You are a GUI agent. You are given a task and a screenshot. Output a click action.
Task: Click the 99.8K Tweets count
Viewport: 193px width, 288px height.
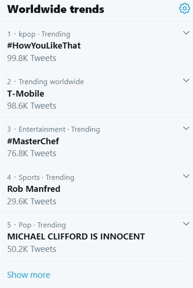pyautogui.click(x=32, y=58)
